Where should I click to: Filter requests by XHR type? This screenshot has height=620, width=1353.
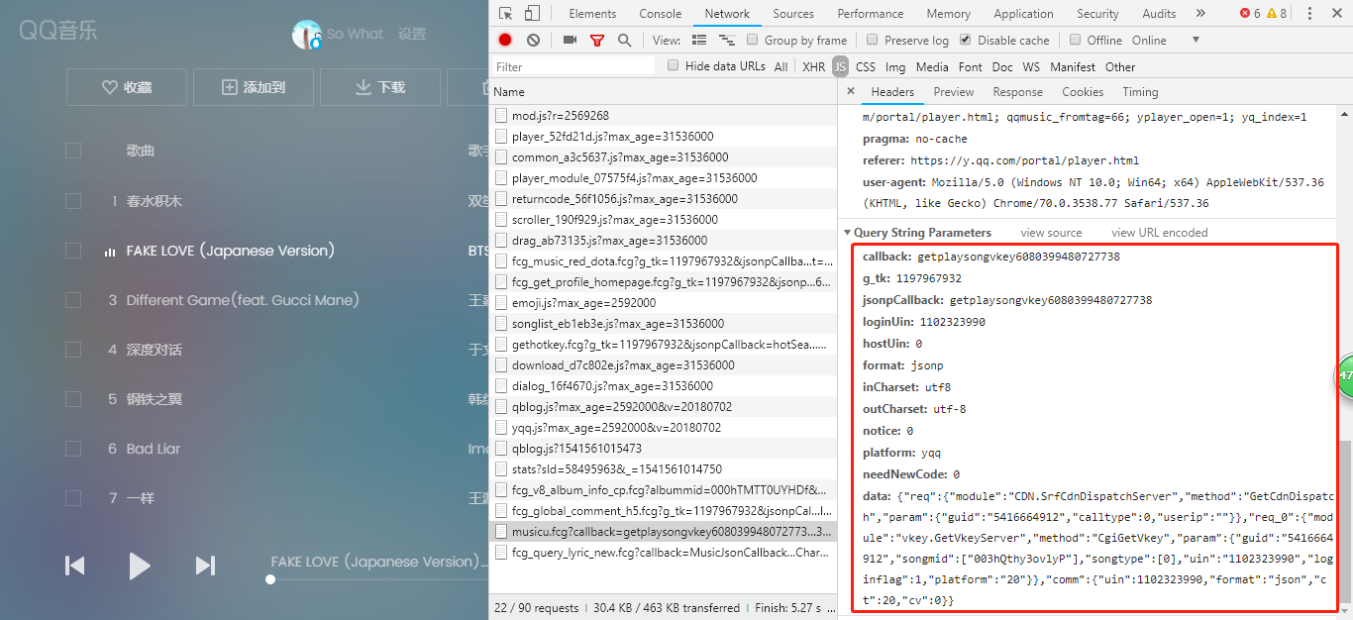pos(813,67)
